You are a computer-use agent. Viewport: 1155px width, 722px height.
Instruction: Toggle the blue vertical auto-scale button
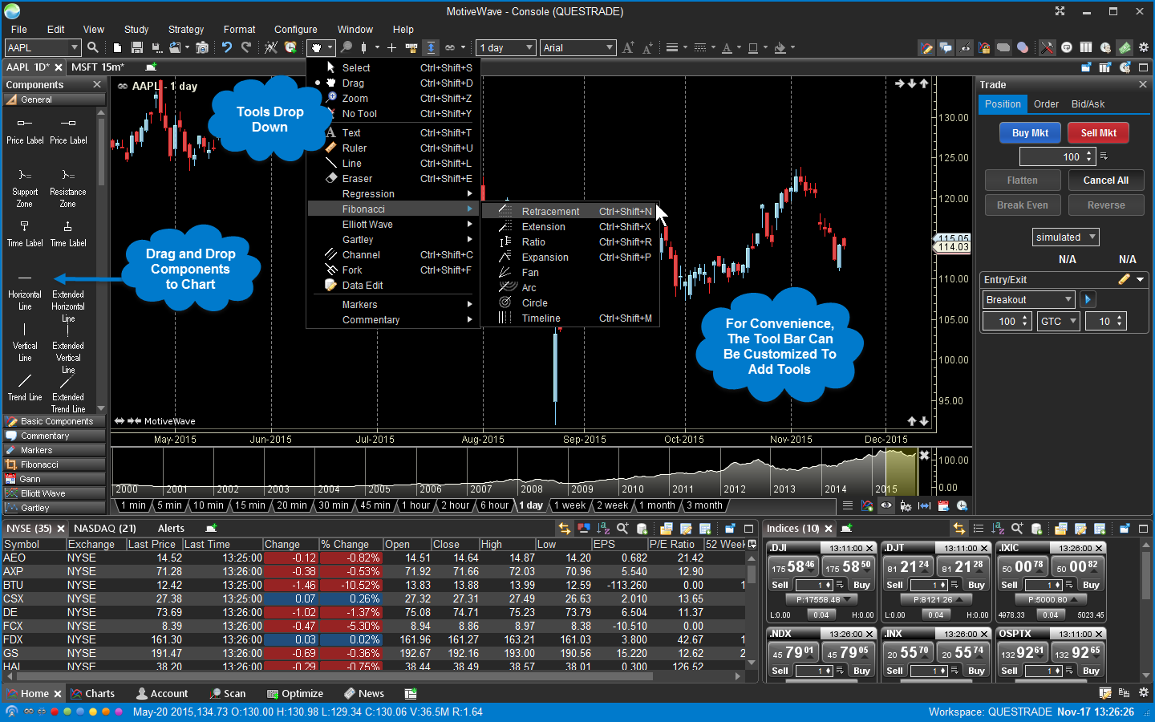tap(431, 47)
